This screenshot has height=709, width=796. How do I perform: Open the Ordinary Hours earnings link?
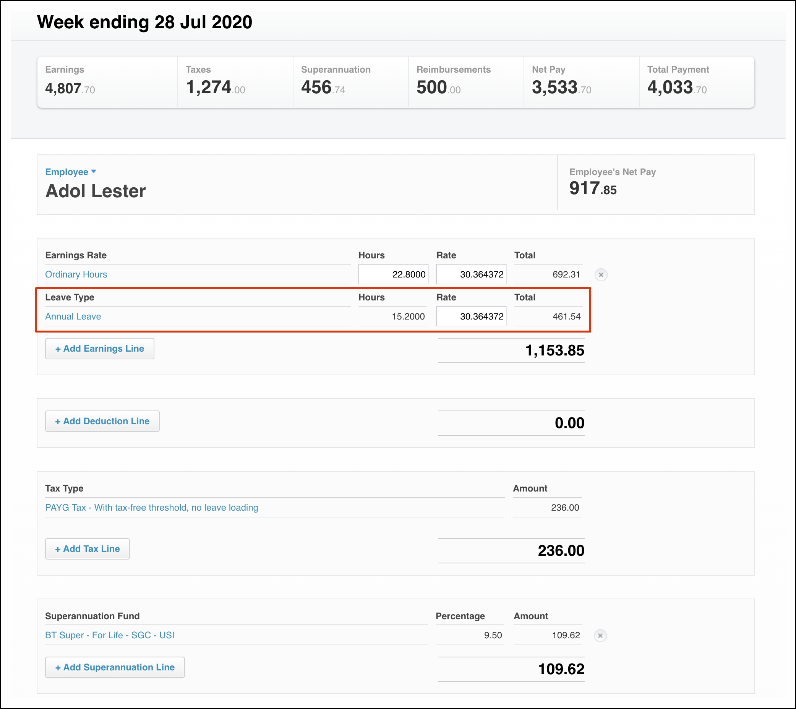point(76,274)
